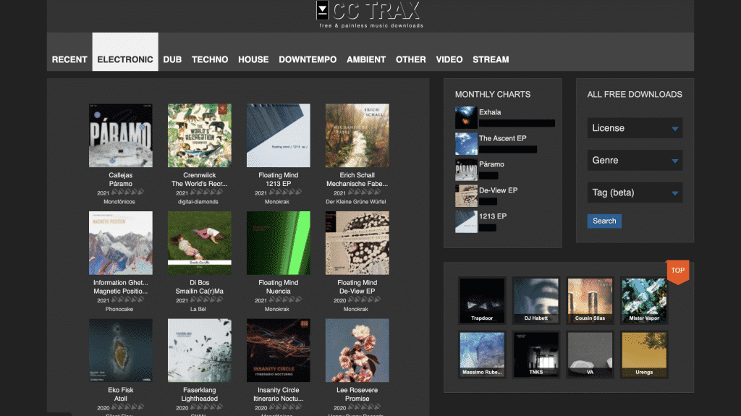Select the DOWNTEMPO tab

point(308,59)
